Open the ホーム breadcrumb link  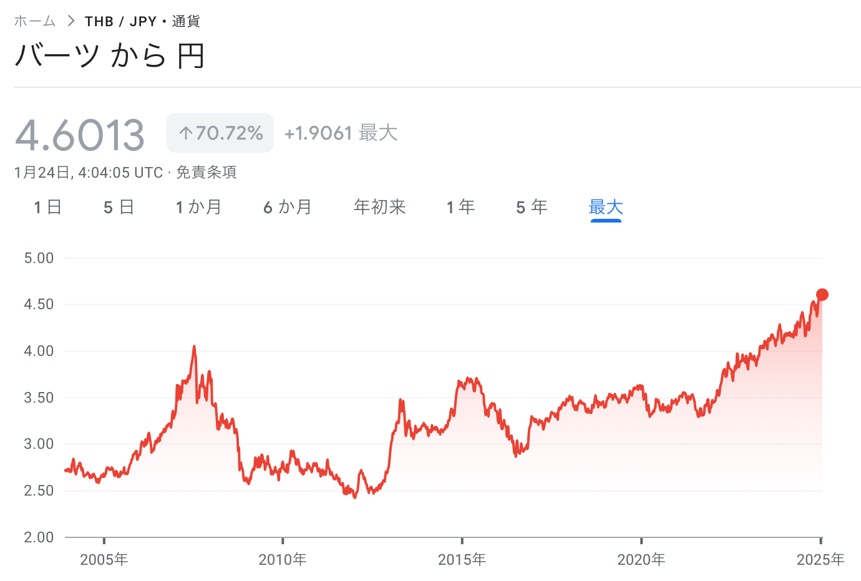click(x=34, y=20)
